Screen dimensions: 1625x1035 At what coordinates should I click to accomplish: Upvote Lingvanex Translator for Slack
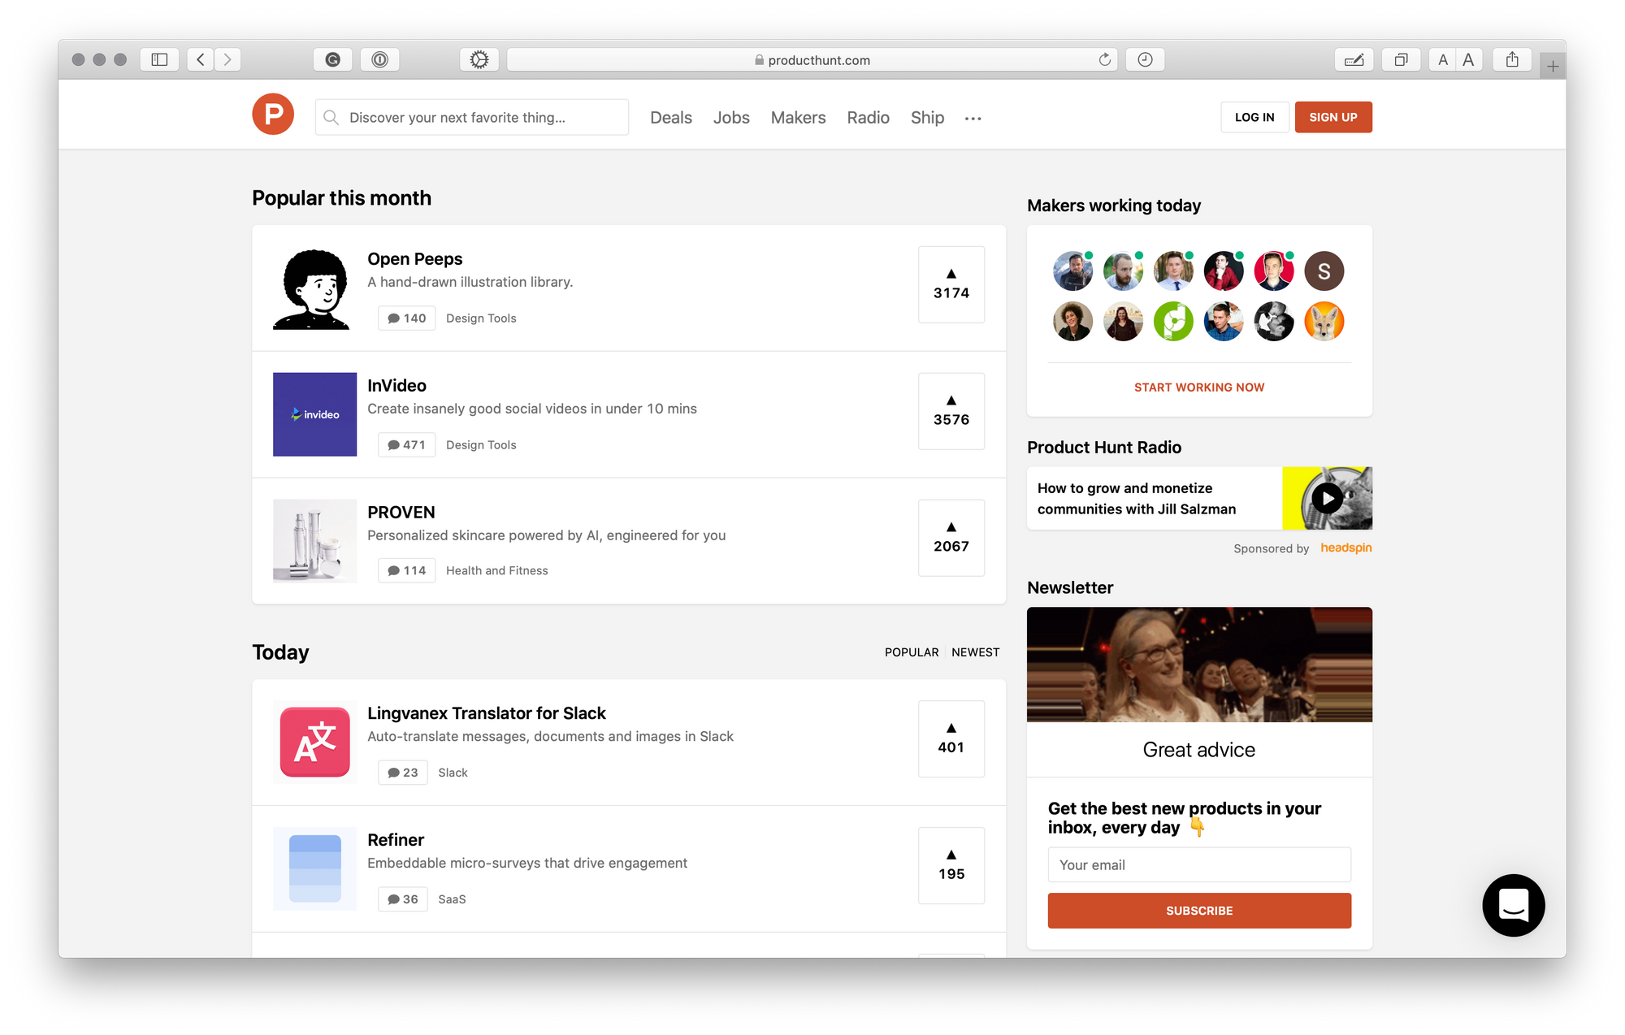(951, 738)
